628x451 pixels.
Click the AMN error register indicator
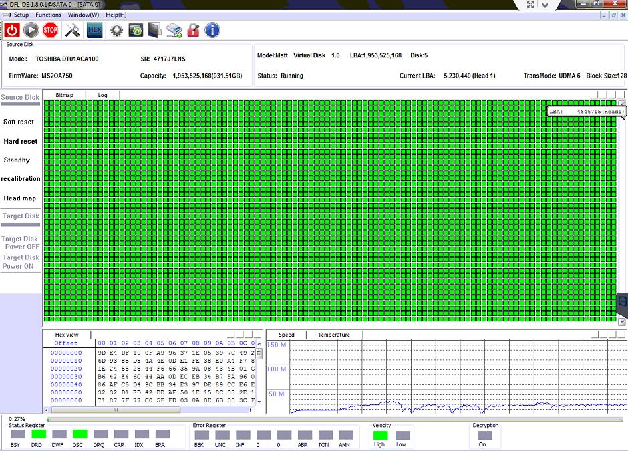[x=346, y=435]
